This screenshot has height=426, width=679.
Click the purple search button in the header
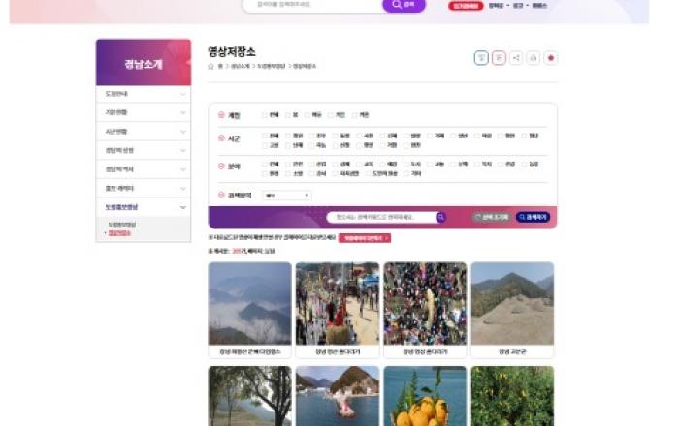point(404,5)
